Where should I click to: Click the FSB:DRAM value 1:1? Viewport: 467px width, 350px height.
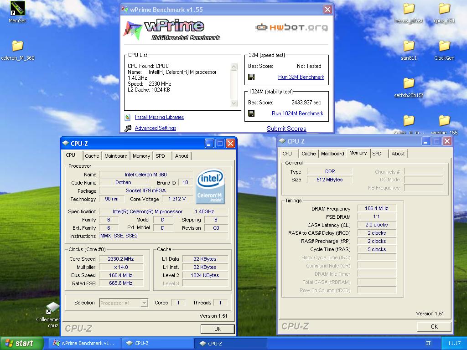(x=376, y=216)
